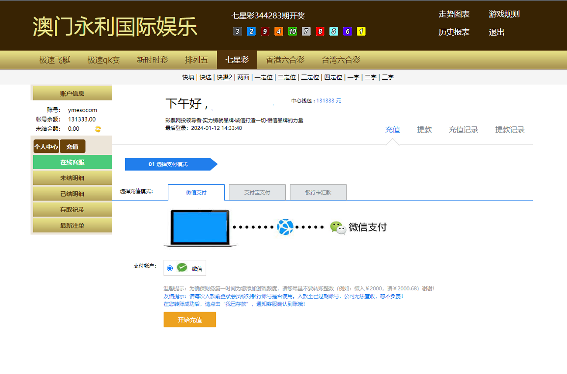Viewport: 567px width, 374px height.
Task: Open 在线客服 online support
Action: pyautogui.click(x=72, y=162)
